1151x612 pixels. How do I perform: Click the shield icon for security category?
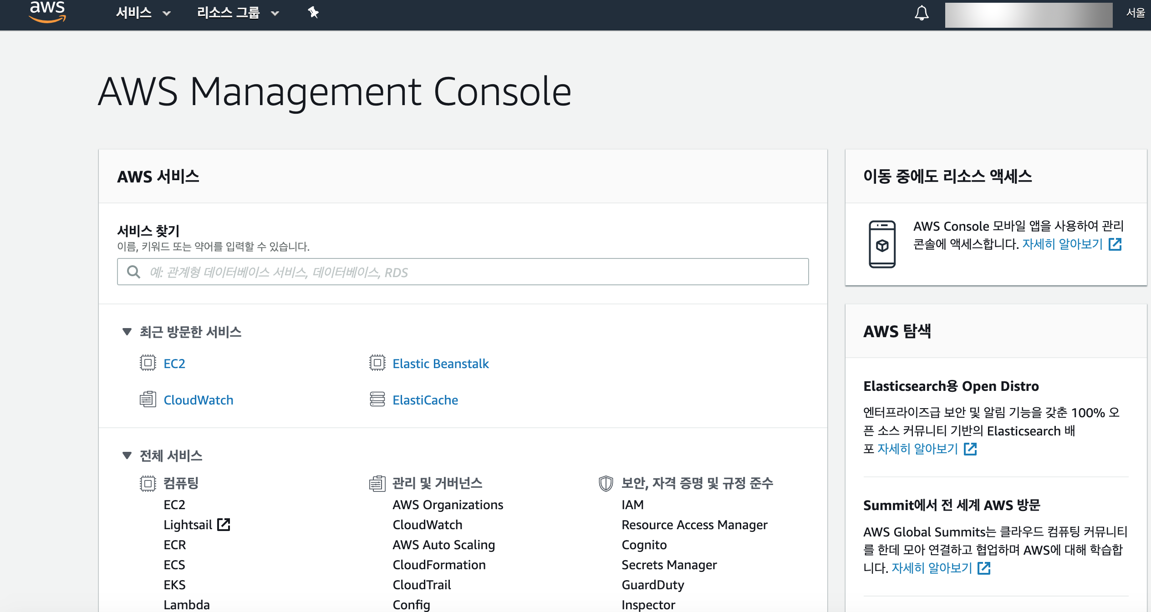[606, 483]
